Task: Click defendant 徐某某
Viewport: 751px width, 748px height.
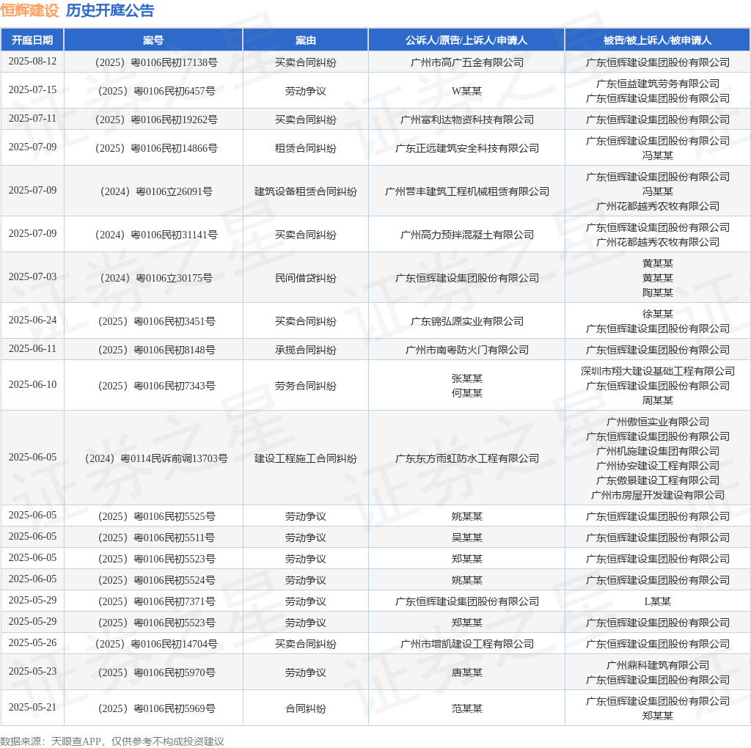Action: pos(658,314)
